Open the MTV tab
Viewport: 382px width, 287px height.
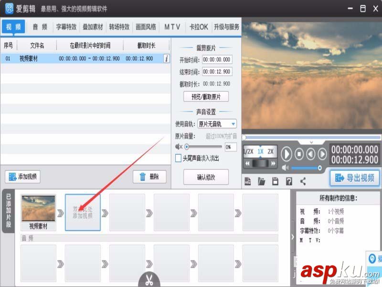click(172, 27)
